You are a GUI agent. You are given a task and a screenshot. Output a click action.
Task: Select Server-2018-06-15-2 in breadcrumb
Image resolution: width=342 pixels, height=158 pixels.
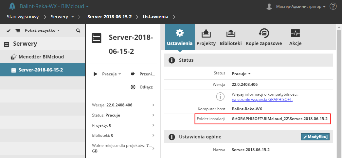coord(110,17)
